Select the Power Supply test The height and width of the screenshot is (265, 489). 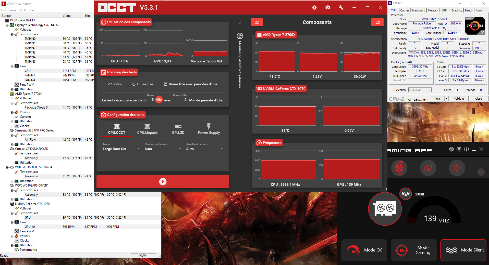[x=209, y=129]
